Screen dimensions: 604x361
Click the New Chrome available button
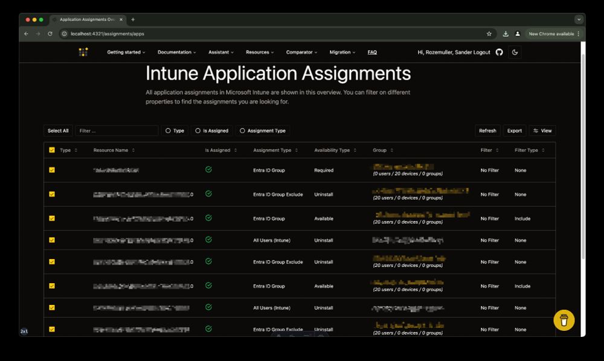pos(553,34)
